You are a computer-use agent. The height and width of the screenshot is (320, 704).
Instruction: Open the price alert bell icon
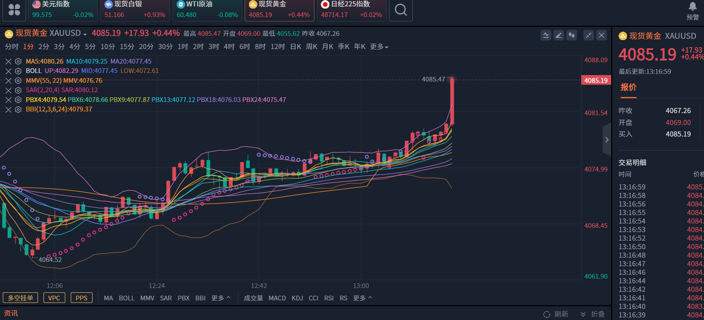pos(692,6)
